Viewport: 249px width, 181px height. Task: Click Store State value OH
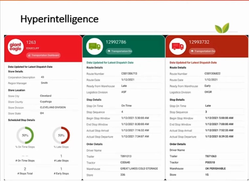(x=42, y=113)
